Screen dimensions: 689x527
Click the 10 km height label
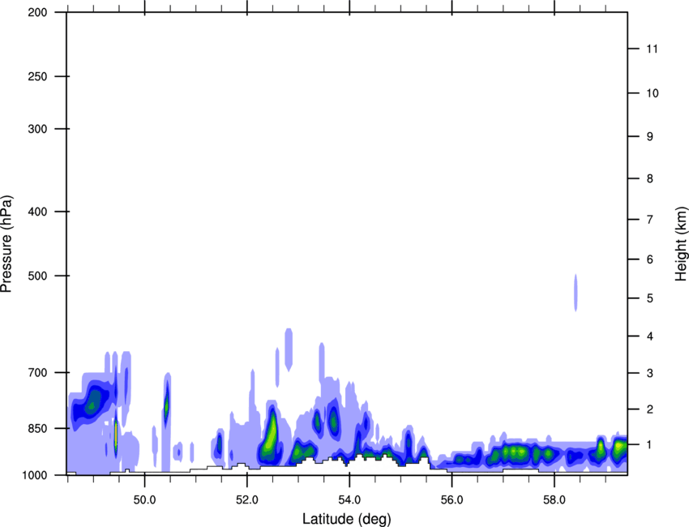(x=653, y=93)
